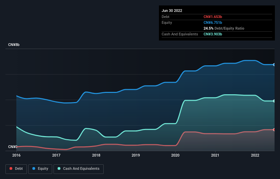Click the 2017 x-axis label
Image resolution: width=280 pixels, height=179 pixels.
pos(56,155)
